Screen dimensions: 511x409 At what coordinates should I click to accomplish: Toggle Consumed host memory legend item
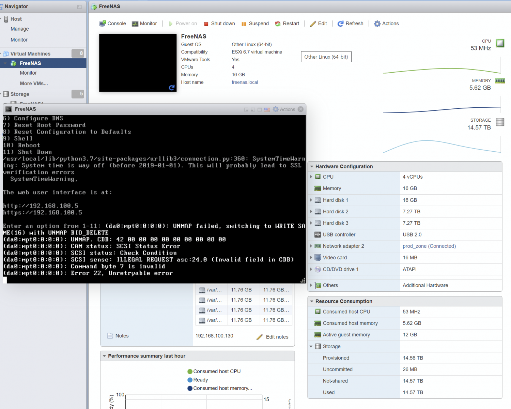pos(220,388)
